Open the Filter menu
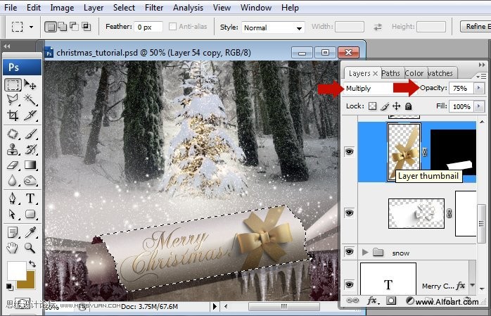 click(154, 8)
